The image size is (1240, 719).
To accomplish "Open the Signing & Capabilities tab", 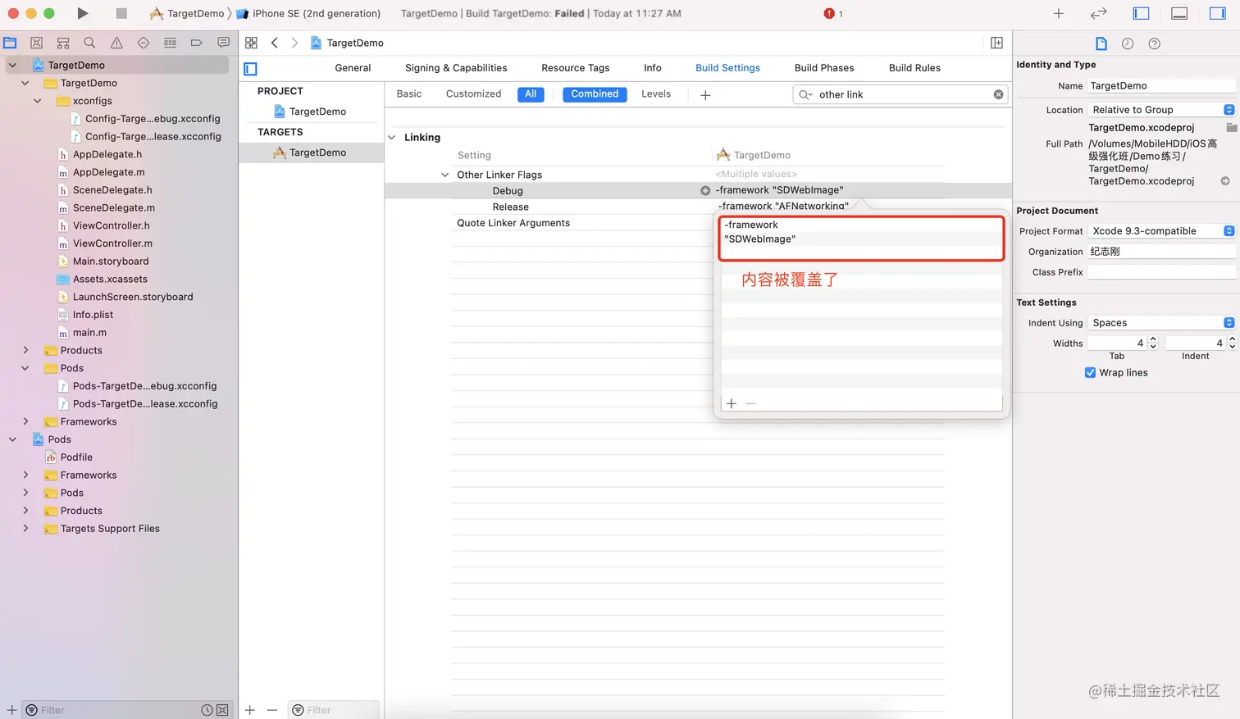I will [456, 68].
